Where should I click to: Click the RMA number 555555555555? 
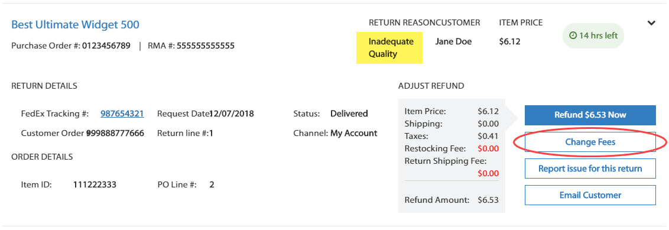coord(206,46)
